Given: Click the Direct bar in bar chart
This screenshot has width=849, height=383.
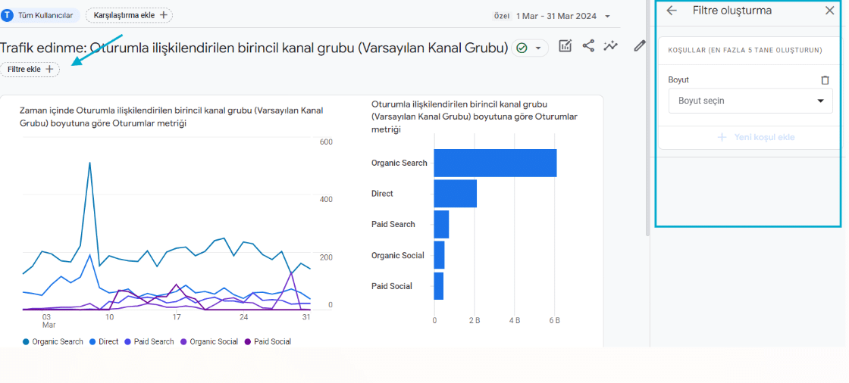Looking at the screenshot, I should [455, 194].
